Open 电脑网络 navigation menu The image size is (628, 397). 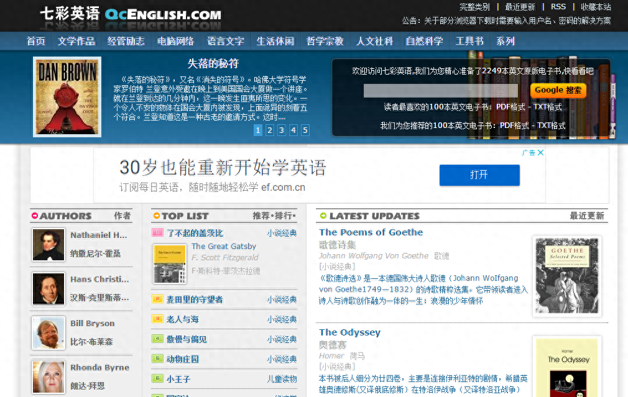coord(175,41)
